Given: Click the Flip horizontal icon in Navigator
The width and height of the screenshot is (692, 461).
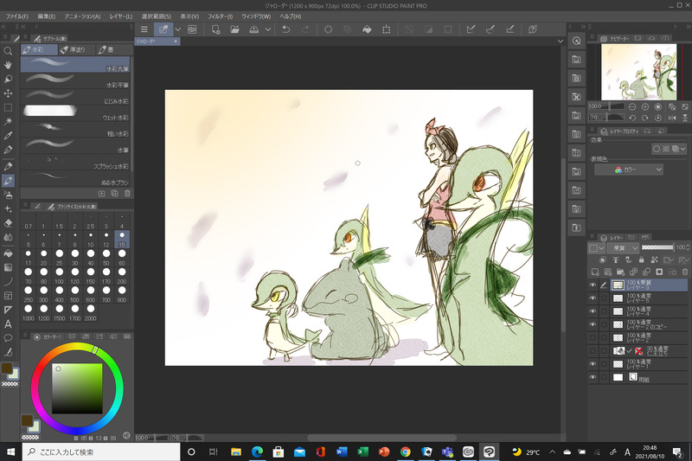Looking at the screenshot, I should coord(672,118).
